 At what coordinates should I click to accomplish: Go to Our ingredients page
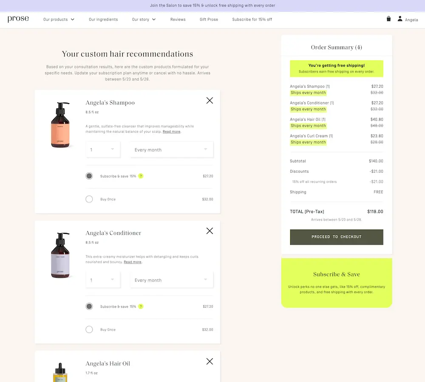[x=103, y=20]
